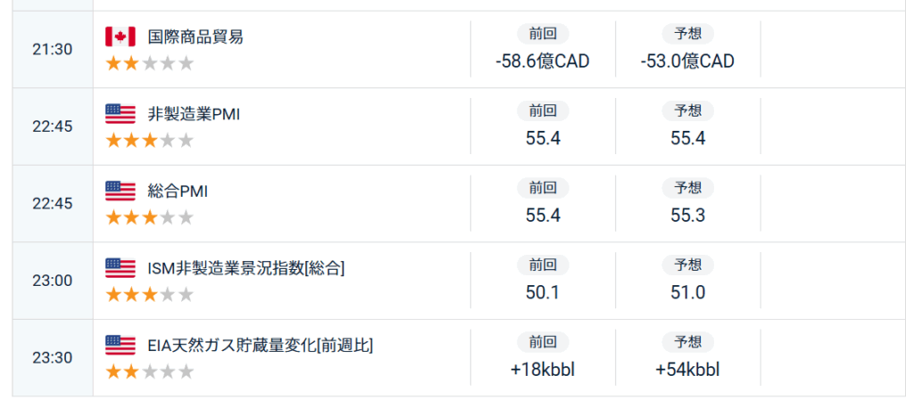Click 前回 badge in 国際商品貿易 row
The height and width of the screenshot is (408, 914).
point(543,34)
